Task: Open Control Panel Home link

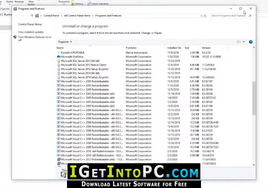Action: click(30, 24)
